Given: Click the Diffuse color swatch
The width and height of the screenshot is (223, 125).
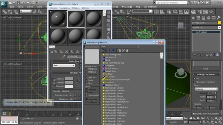Looking at the screenshot, I should tap(69, 83).
